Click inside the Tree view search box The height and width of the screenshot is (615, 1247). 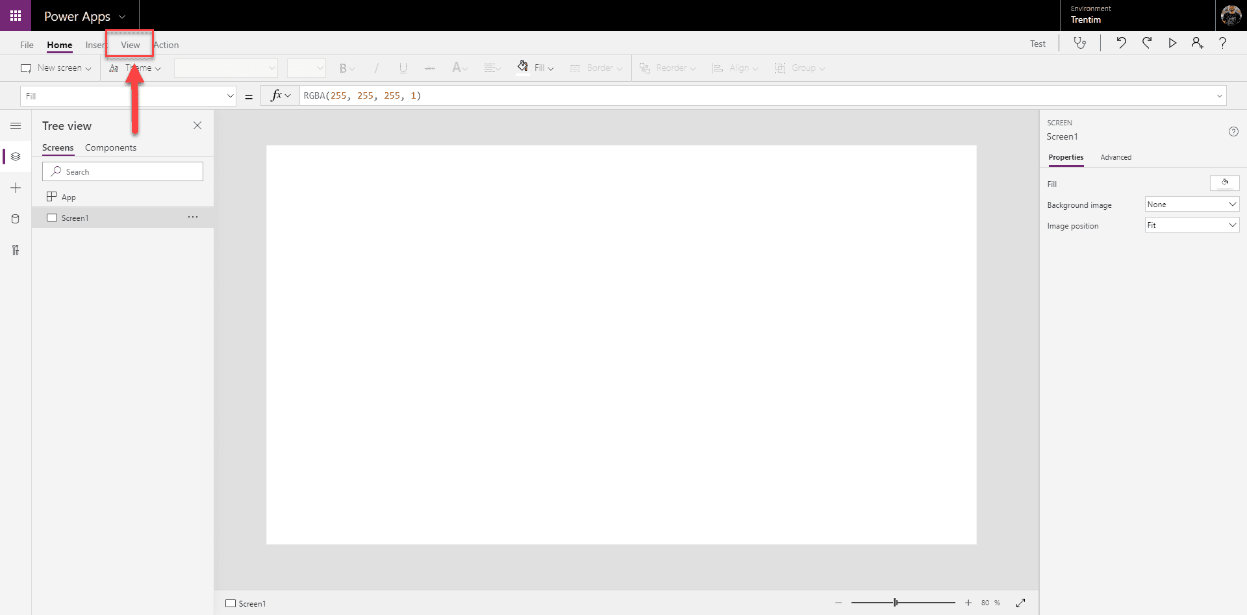123,171
